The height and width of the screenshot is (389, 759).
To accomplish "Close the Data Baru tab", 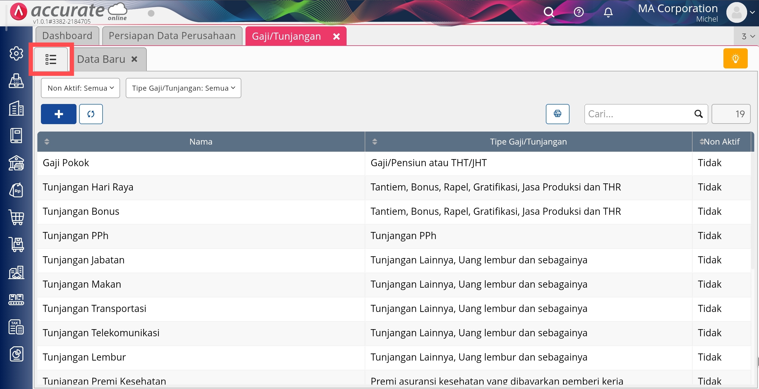I will (134, 59).
